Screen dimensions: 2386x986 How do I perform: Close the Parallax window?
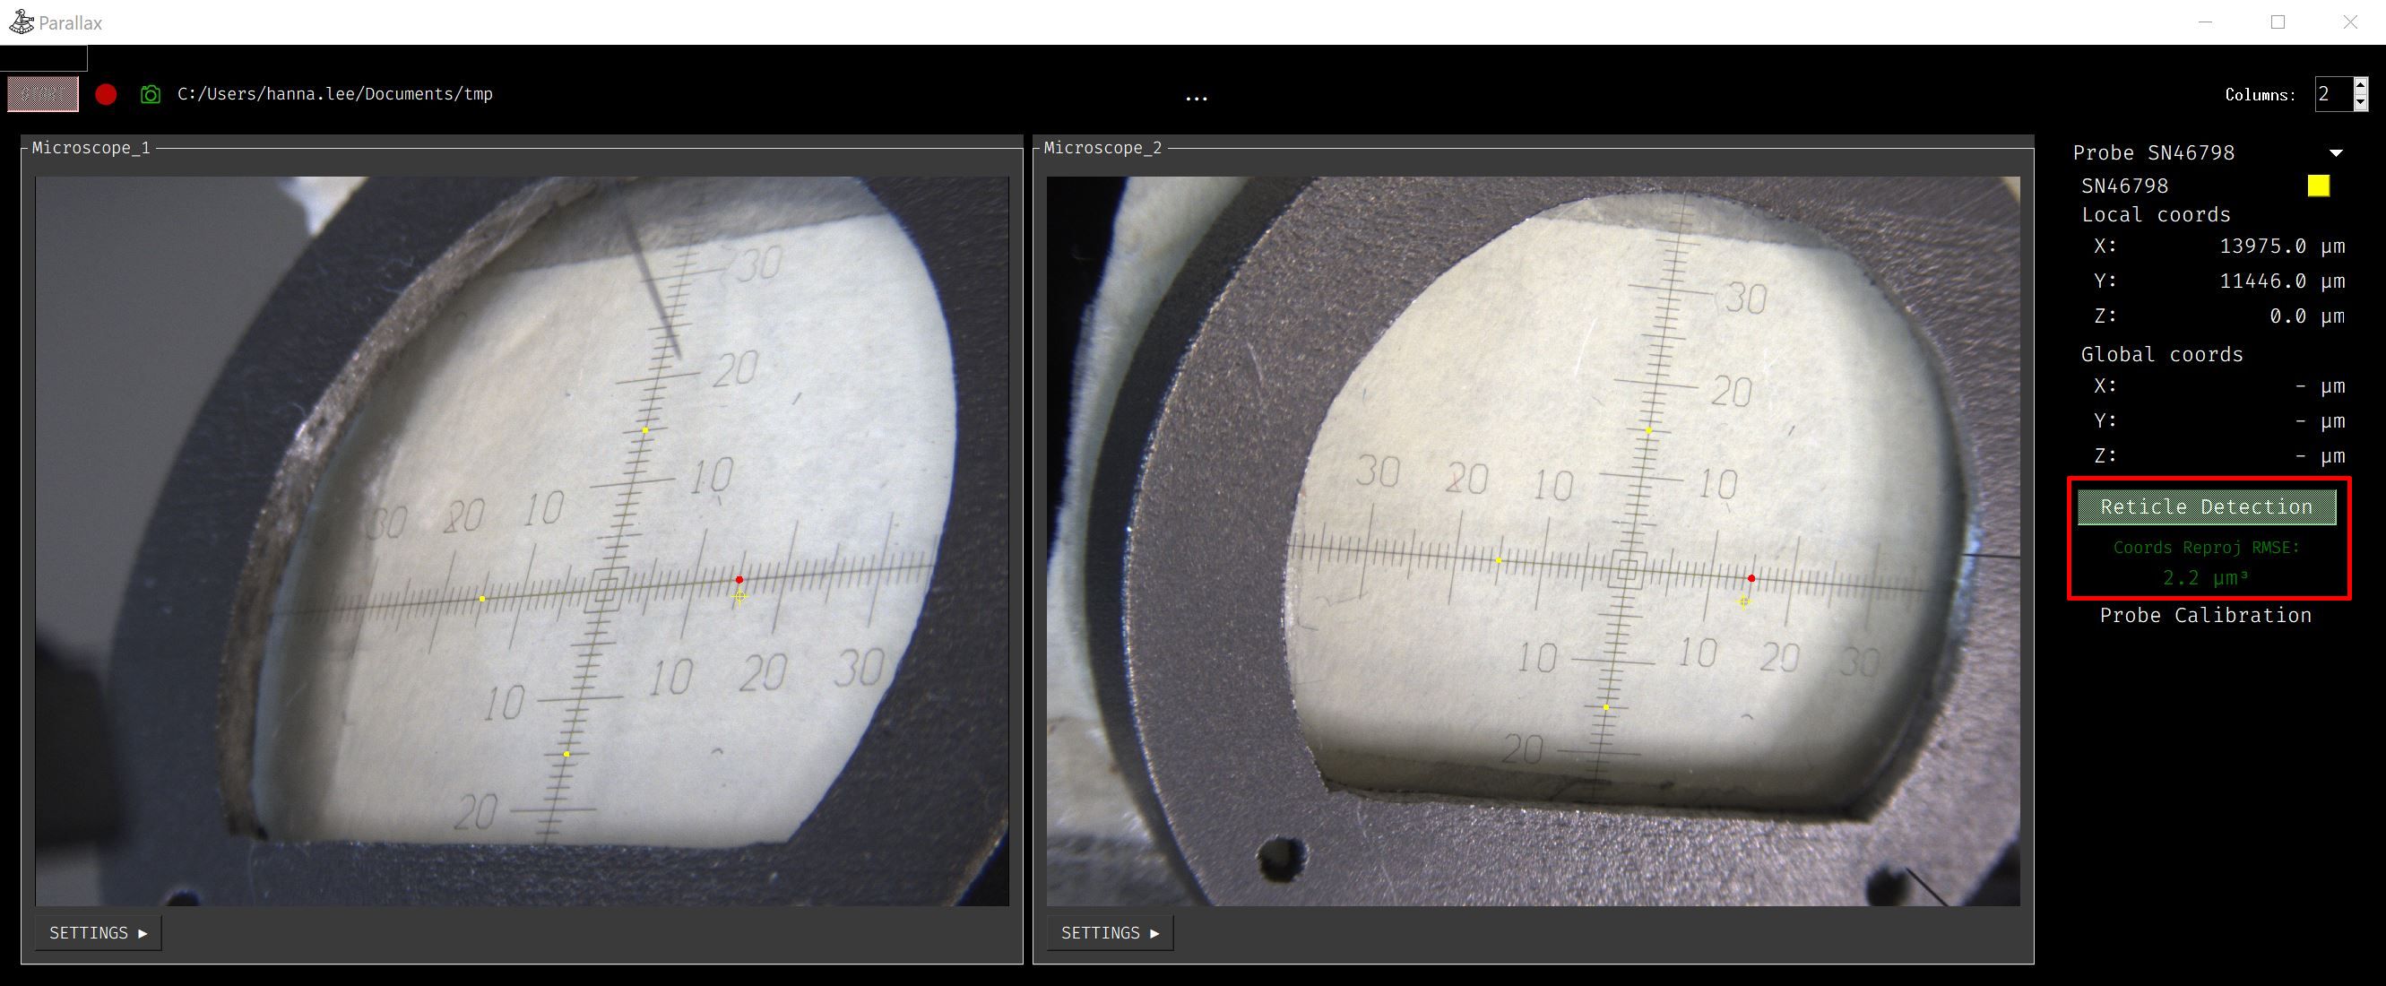tap(2350, 22)
